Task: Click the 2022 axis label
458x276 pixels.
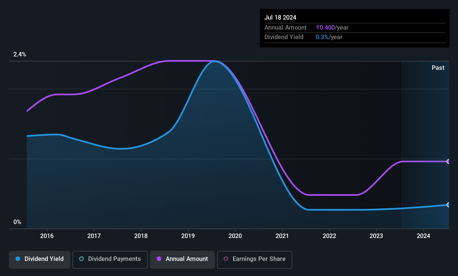Action: point(329,236)
